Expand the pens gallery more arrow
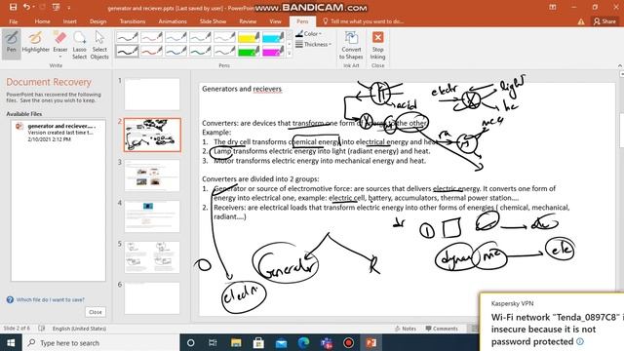This screenshot has height=351, width=624. click(x=290, y=53)
